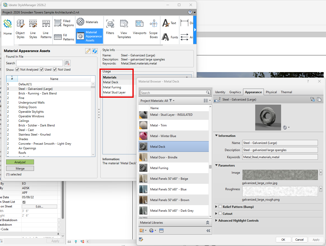Select Material Appearance Assets ribbon button
Image resolution: width=326 pixels, height=246 pixels.
[x=89, y=36]
